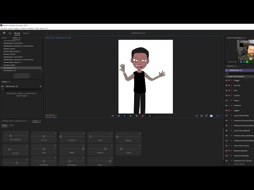Click the record-arm icon on RHands control
The image size is (254, 190).
pyautogui.click(x=140, y=133)
